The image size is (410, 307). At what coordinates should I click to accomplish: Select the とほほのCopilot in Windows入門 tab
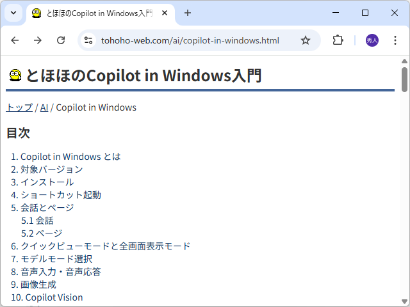[x=99, y=13]
